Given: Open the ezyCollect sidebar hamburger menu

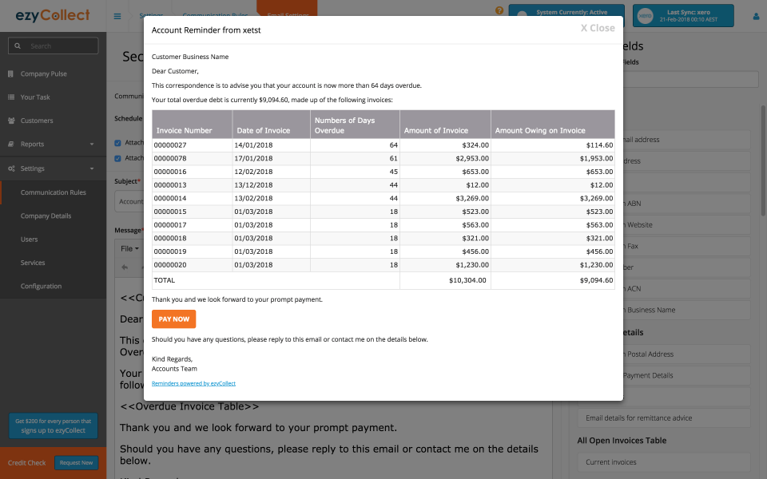Looking at the screenshot, I should 117,14.
